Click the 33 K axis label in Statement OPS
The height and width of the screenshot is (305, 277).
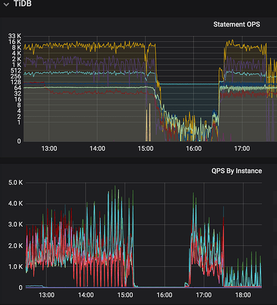(x=15, y=36)
